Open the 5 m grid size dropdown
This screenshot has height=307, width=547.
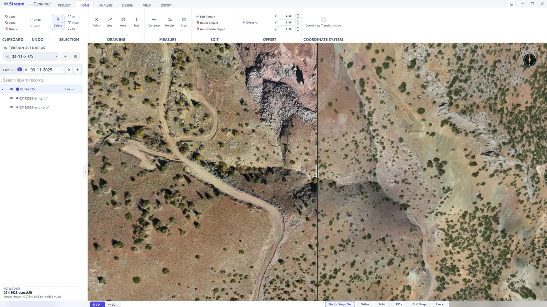pyautogui.click(x=439, y=304)
